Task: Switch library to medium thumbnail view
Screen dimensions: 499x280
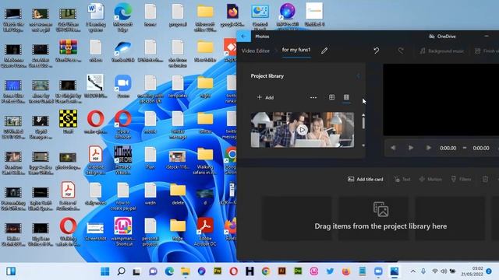Action: tap(331, 97)
